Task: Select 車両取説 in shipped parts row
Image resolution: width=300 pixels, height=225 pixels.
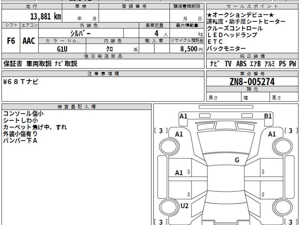Action: tap(39, 64)
